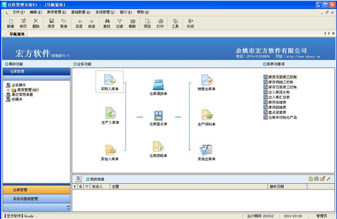
Task: Click the 新建 (New) toolbar icon
Action: (10, 24)
